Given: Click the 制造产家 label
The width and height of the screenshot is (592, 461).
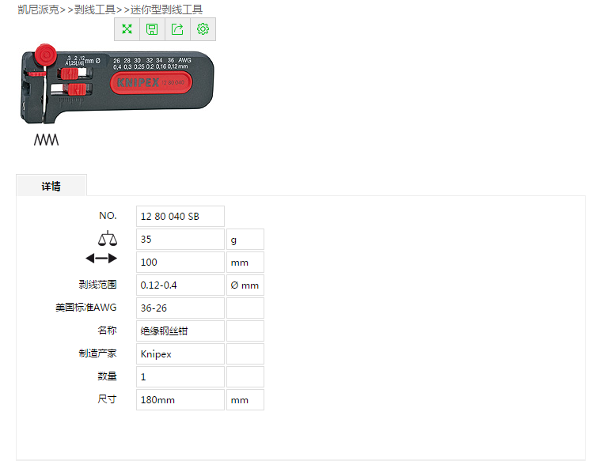Looking at the screenshot, I should [98, 353].
